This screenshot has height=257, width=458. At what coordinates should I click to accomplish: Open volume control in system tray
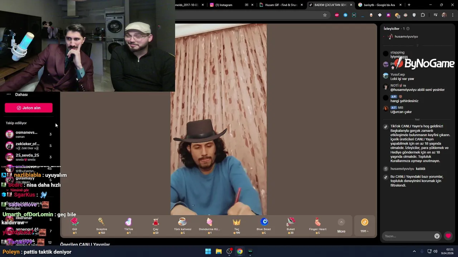[x=435, y=251]
